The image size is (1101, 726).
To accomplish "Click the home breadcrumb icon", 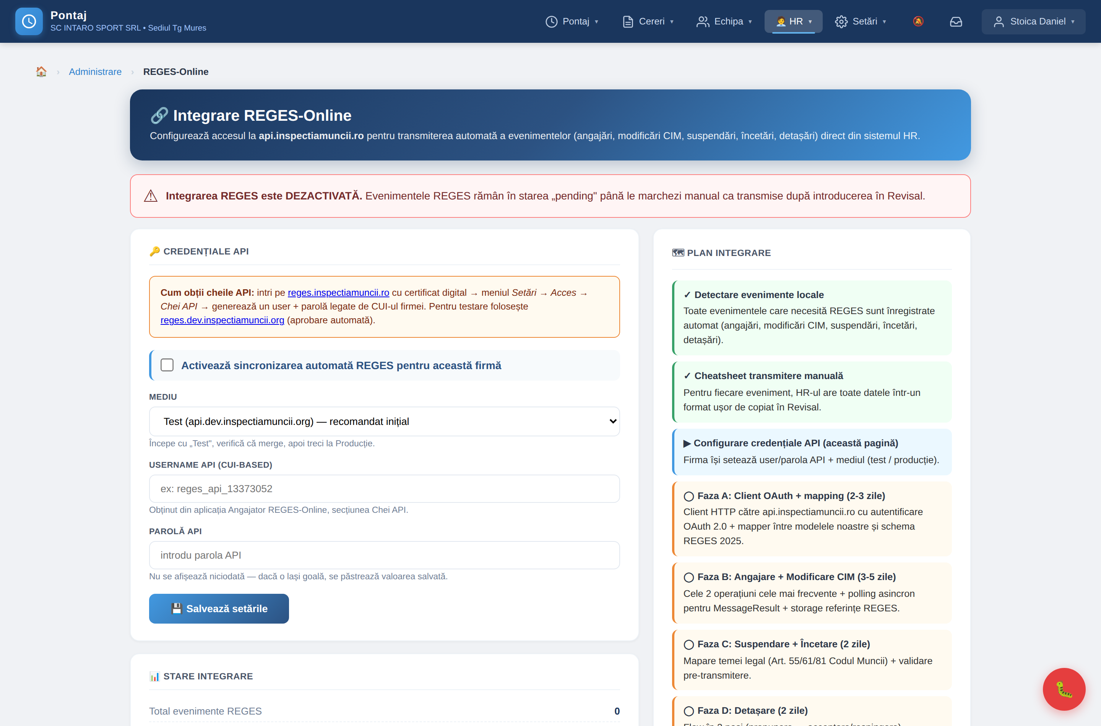I will pos(41,72).
